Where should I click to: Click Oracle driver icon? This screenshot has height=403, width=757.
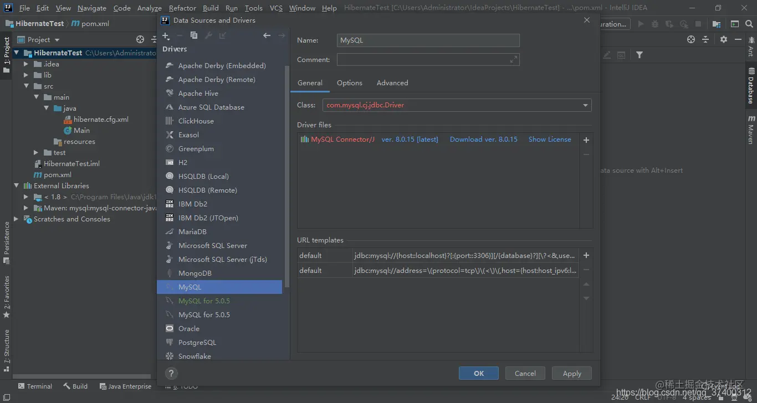click(x=170, y=328)
